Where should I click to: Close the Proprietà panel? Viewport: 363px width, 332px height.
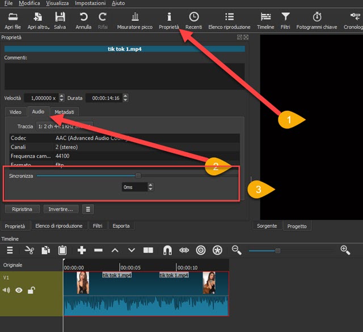246,37
